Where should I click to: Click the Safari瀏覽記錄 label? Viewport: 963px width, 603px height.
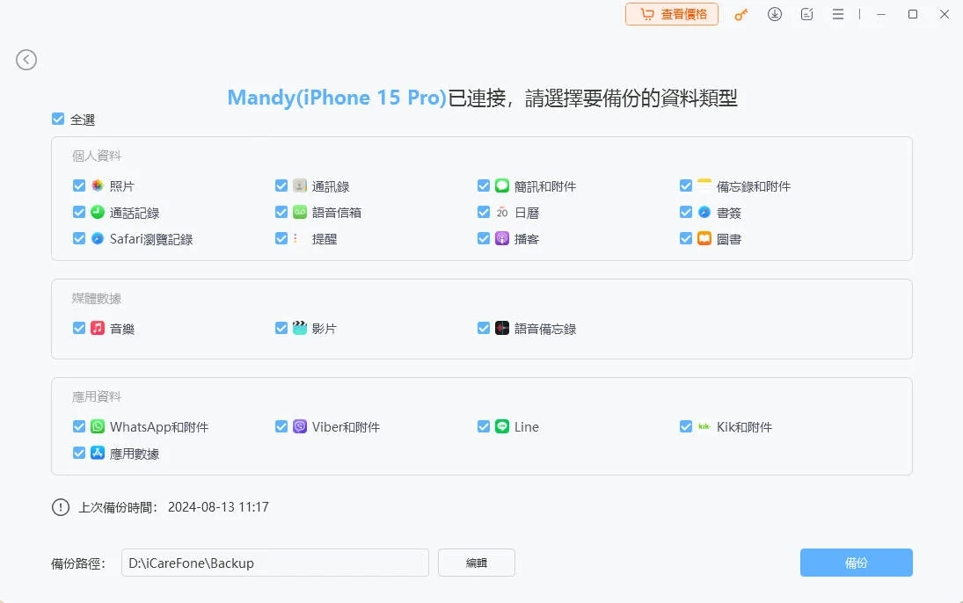coord(151,239)
